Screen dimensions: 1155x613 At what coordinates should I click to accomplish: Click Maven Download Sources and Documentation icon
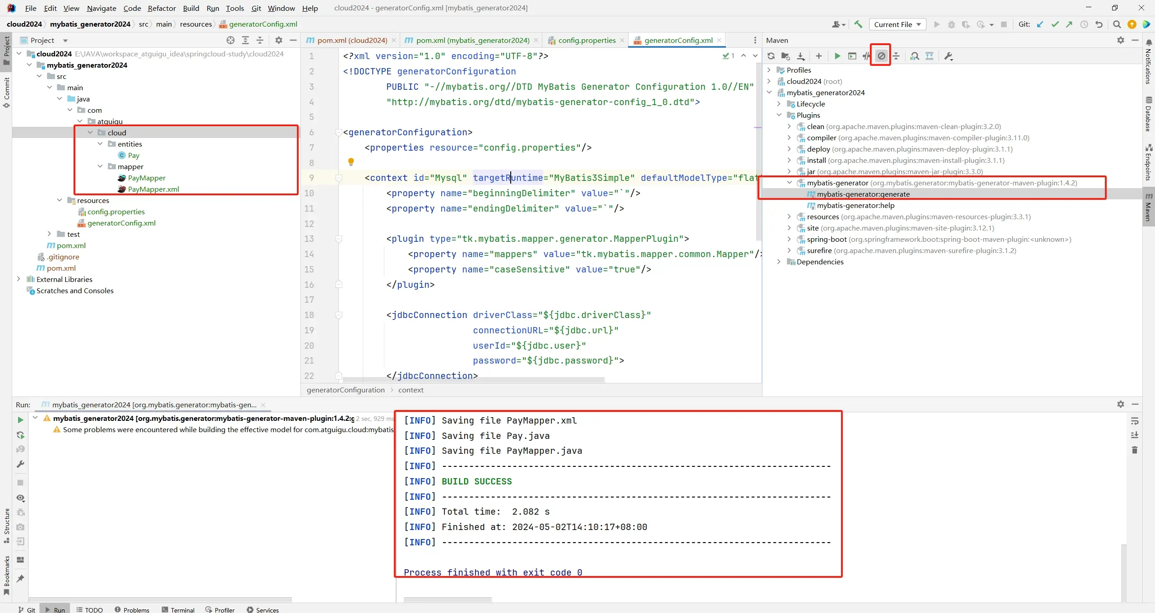pos(801,56)
